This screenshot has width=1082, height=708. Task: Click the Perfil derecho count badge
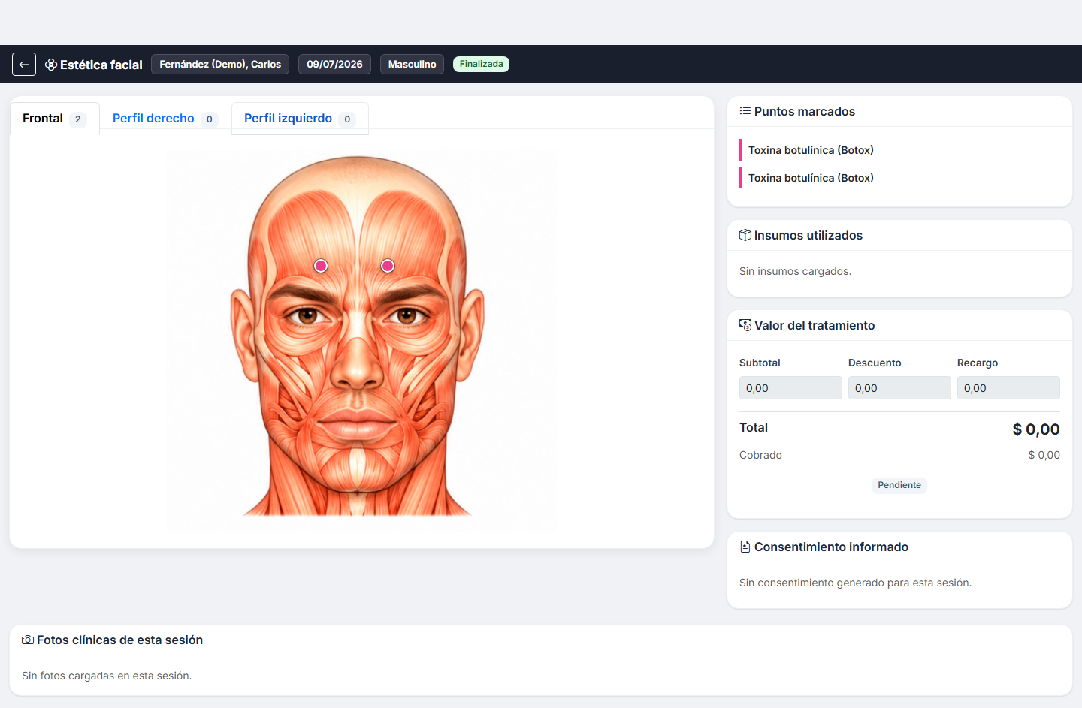(210, 119)
